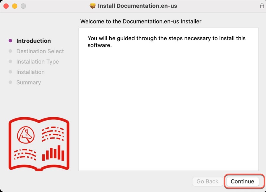Click the red bar chart in the book graphic
266x192 pixels.
53,153
